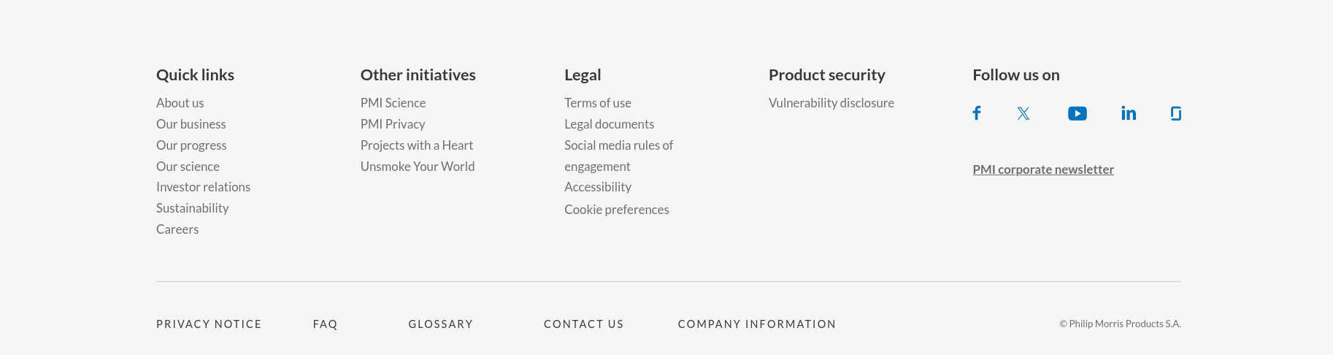This screenshot has height=355, width=1333.
Task: Open the PMI corporate newsletter link
Action: [x=1043, y=169]
